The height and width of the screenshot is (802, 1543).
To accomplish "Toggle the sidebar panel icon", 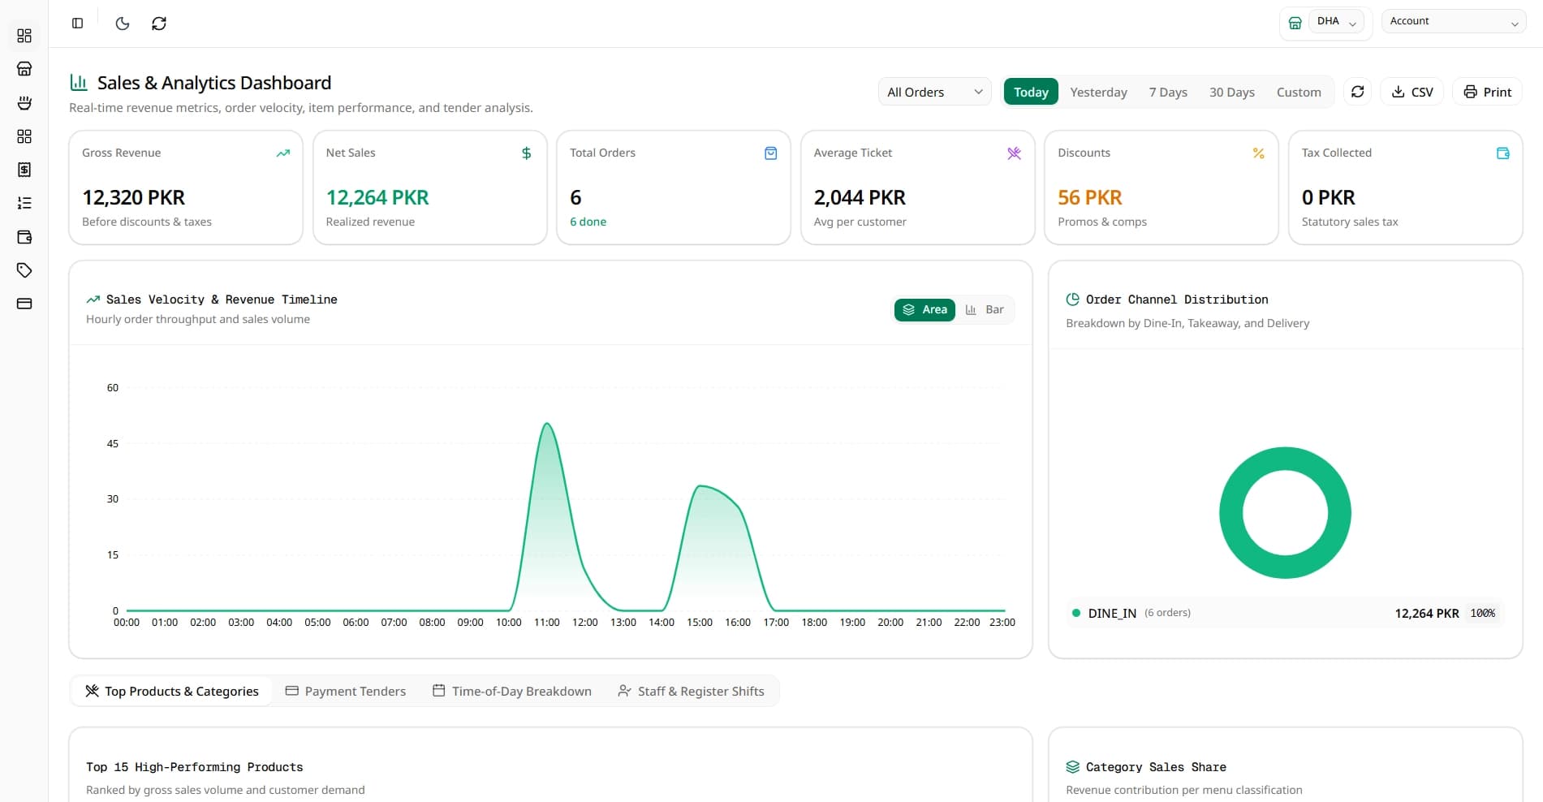I will tap(77, 24).
